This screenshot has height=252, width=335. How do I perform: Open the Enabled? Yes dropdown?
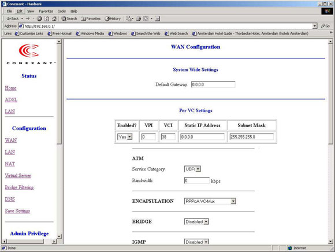click(125, 137)
